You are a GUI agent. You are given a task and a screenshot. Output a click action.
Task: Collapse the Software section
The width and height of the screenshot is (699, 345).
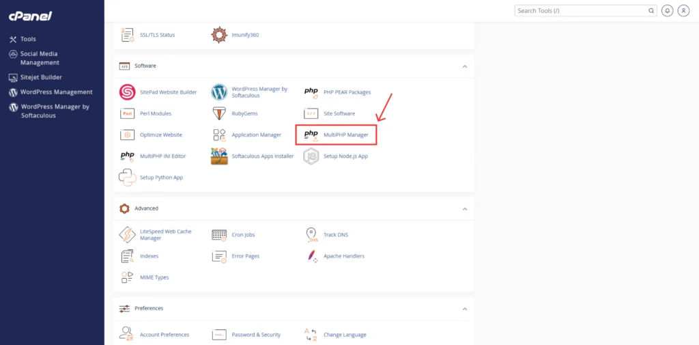point(465,66)
